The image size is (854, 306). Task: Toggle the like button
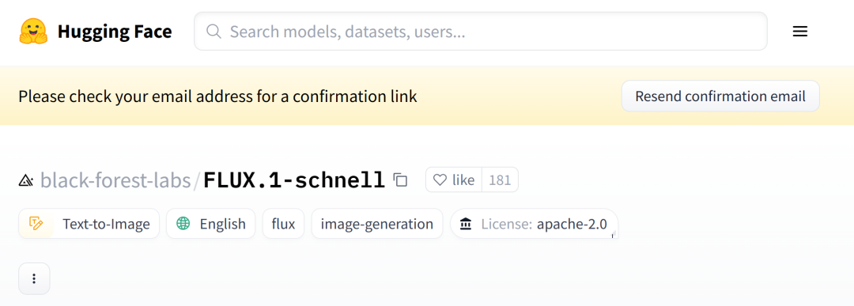(454, 179)
